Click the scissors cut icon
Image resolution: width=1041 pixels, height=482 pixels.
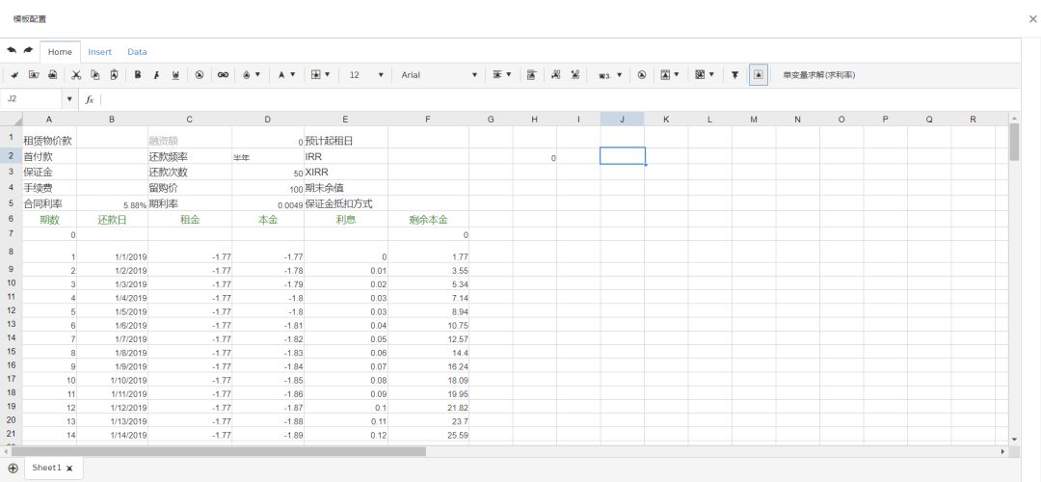(76, 75)
